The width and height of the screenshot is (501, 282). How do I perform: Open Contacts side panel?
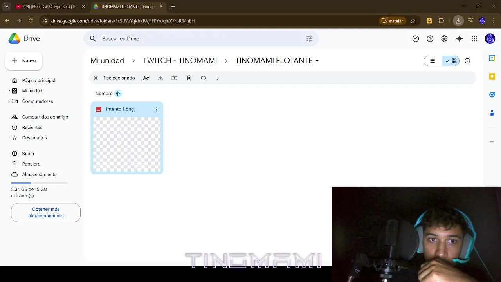(492, 113)
